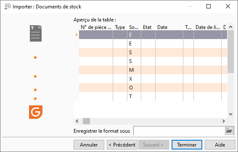Click the orange G application logo

[x=36, y=112]
